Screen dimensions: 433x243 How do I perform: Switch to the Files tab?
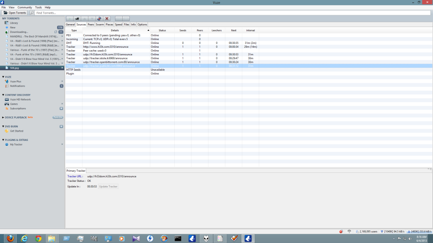click(126, 24)
